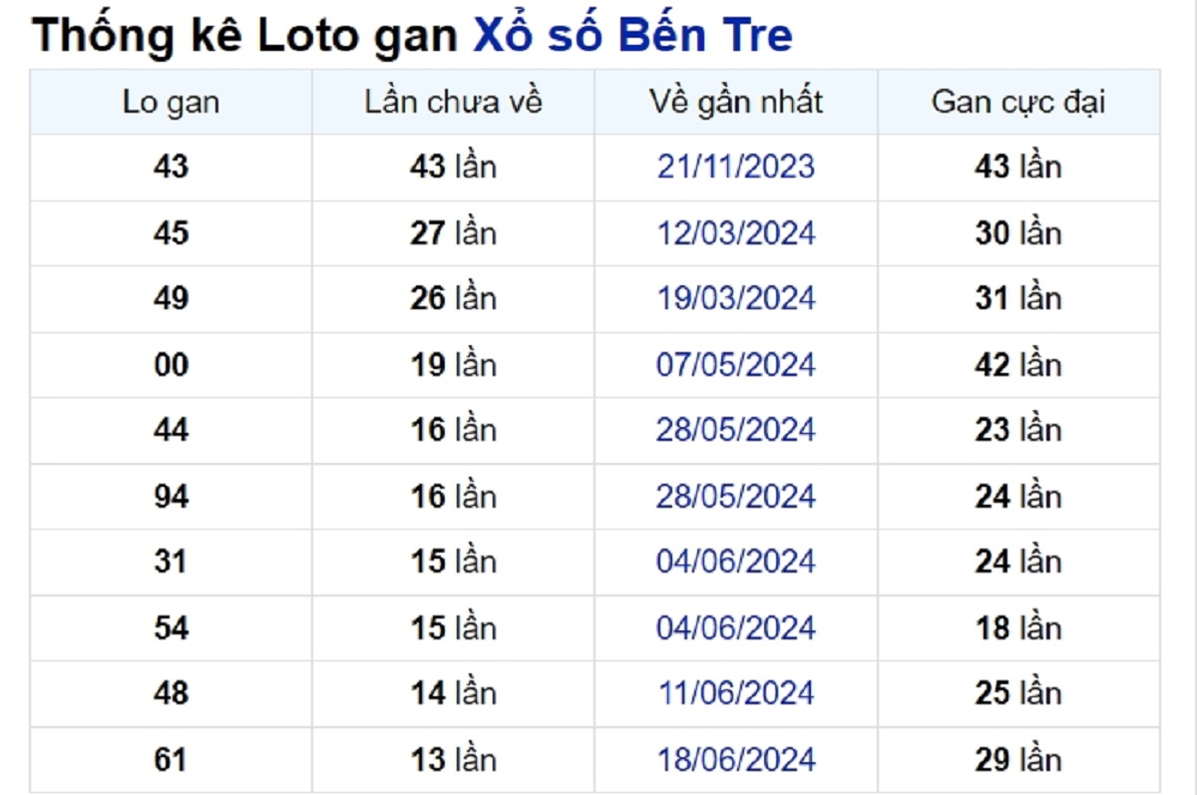Click '24 lần' in row 31
This screenshot has height=795, width=1197.
tap(1018, 562)
